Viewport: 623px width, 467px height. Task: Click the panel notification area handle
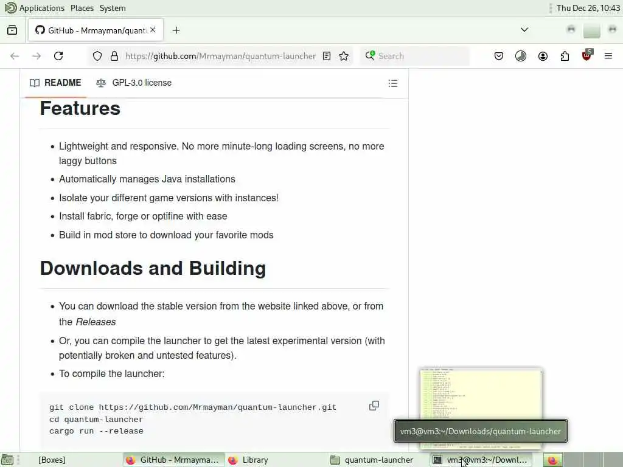pyautogui.click(x=550, y=8)
